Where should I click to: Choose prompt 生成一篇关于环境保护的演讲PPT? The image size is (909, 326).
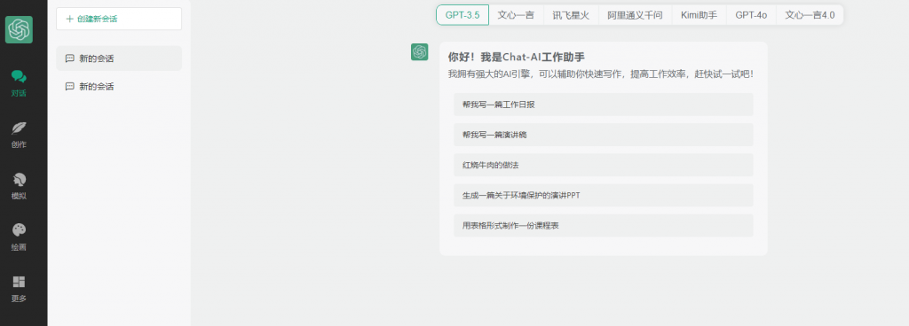604,196
